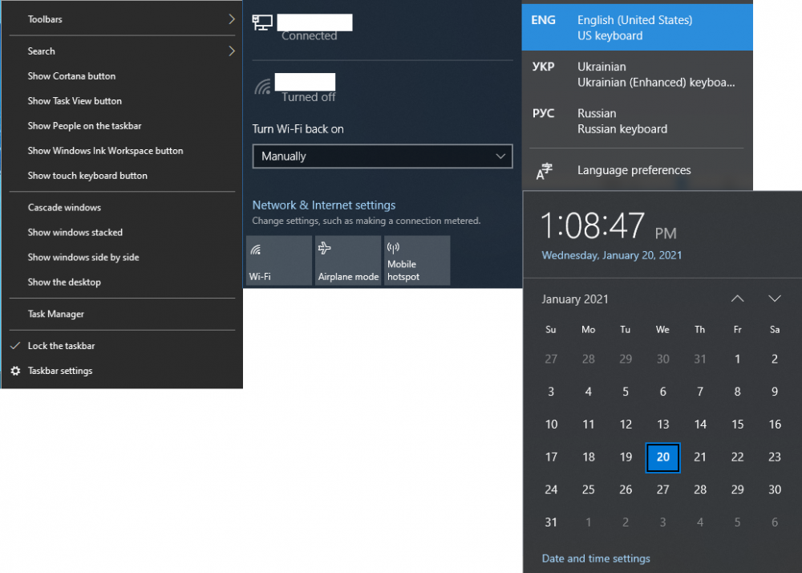Click the Language preferences icon

pos(545,171)
